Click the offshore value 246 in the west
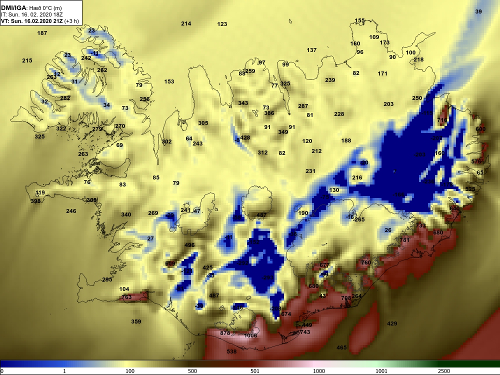Viewport: 500px width, 375px height. point(71,211)
